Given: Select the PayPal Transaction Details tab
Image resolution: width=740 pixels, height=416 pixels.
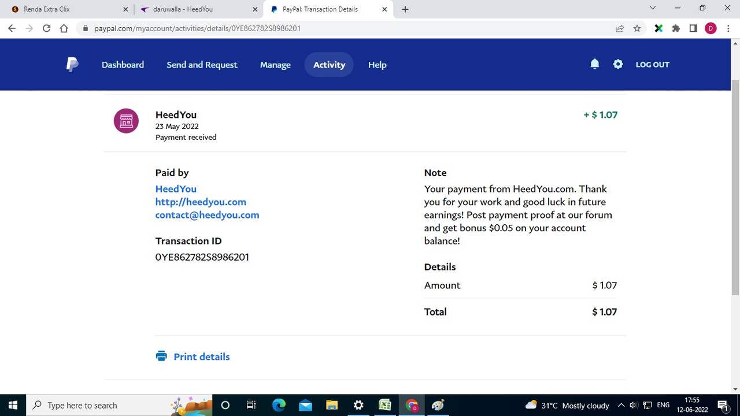Looking at the screenshot, I should point(327,9).
